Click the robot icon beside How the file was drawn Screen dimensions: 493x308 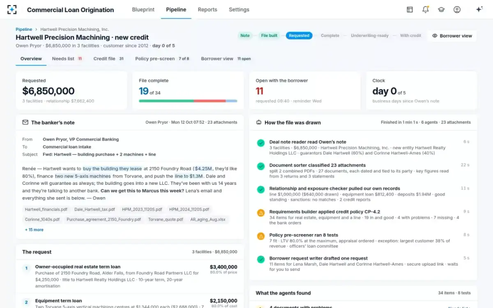pos(259,122)
